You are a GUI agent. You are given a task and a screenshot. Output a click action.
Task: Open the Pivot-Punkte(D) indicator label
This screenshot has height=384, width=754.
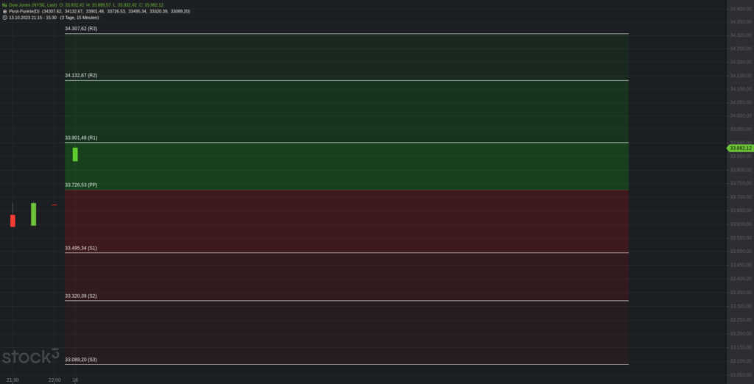click(24, 11)
